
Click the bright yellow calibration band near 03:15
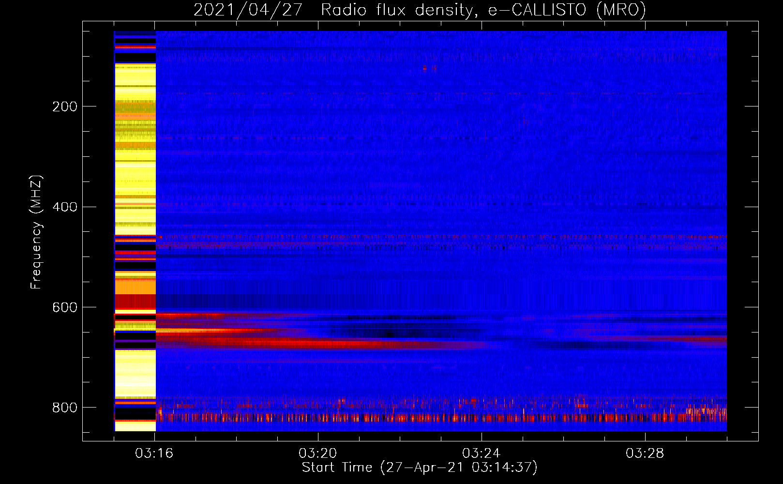coord(135,231)
